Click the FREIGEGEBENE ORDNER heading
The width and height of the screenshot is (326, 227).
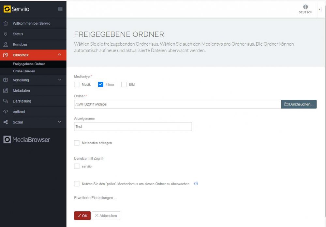click(x=119, y=34)
